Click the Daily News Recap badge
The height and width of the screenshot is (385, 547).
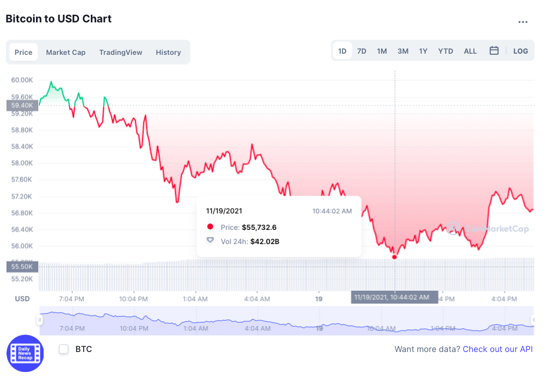point(25,353)
